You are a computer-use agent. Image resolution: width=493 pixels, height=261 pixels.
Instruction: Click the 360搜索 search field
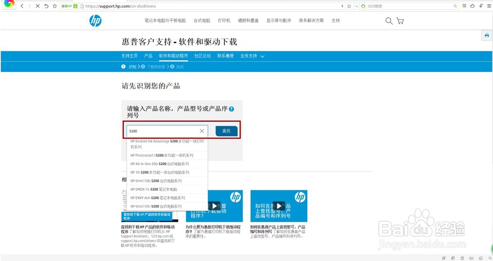click(x=409, y=6)
